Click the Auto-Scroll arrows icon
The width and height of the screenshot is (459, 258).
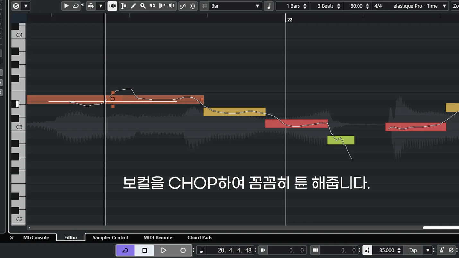pos(91,6)
